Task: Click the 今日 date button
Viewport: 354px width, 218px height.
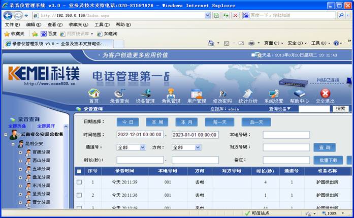Action: tap(128, 122)
